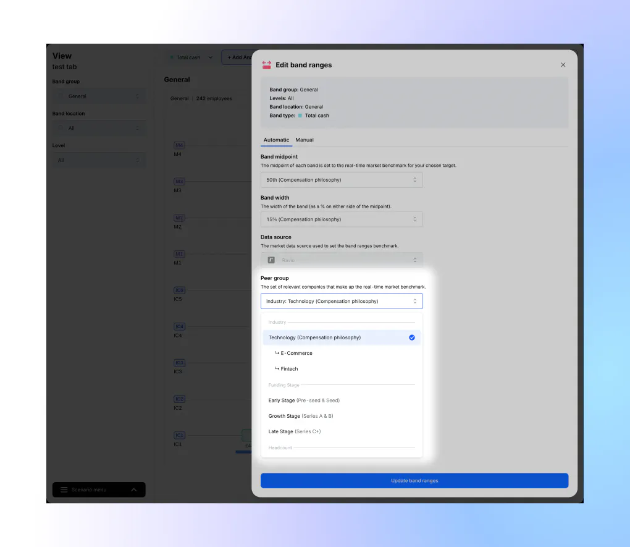Click the blue checkmark next to Technology

tap(412, 337)
